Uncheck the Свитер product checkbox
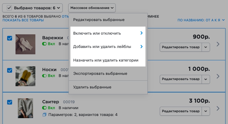 pyautogui.click(x=10, y=102)
